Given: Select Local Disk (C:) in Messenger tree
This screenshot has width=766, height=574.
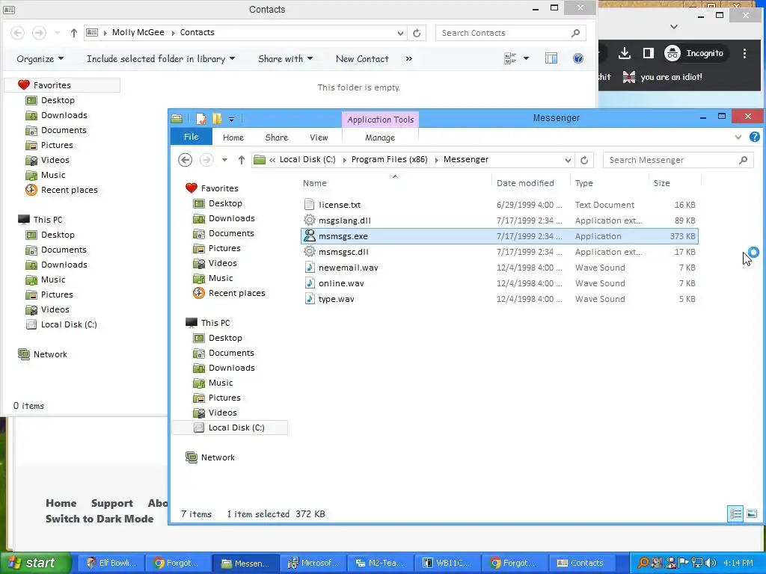Looking at the screenshot, I should [230, 428].
